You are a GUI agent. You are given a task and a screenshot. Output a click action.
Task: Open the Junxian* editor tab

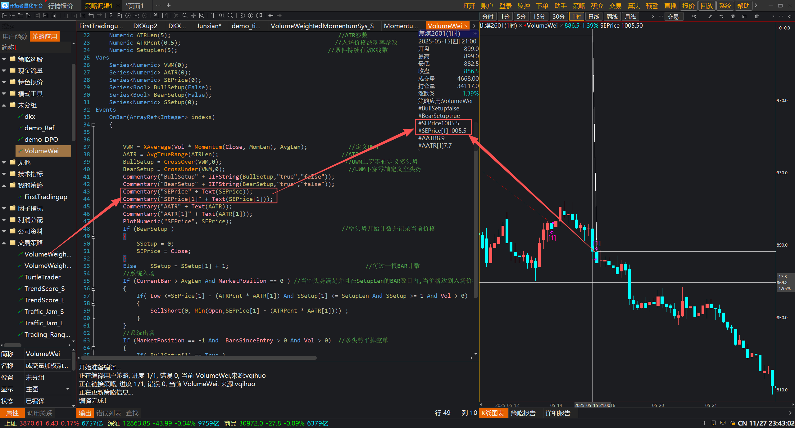pos(209,26)
